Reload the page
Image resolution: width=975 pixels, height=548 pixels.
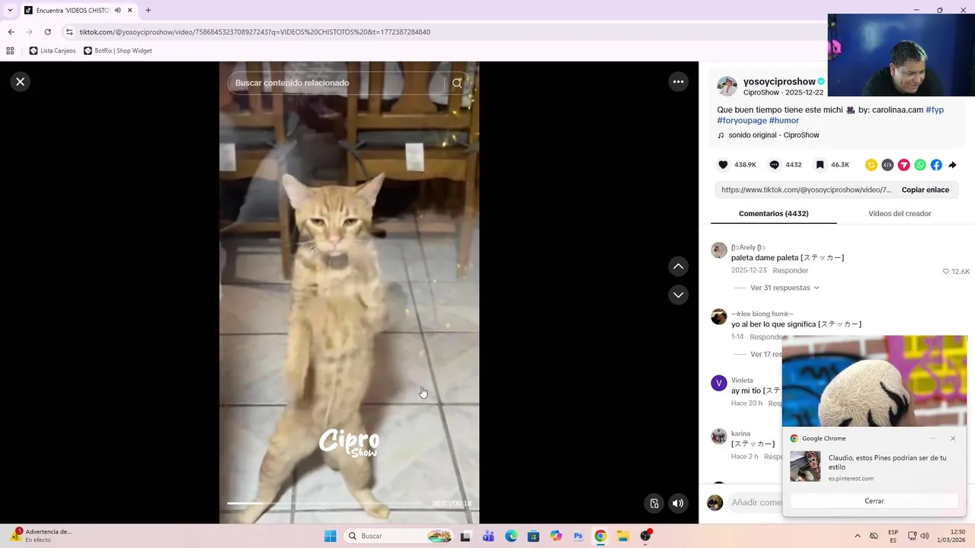pyautogui.click(x=47, y=32)
